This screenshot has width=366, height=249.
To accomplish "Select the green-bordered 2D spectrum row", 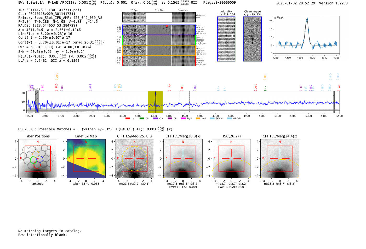I will tap(159, 40).
